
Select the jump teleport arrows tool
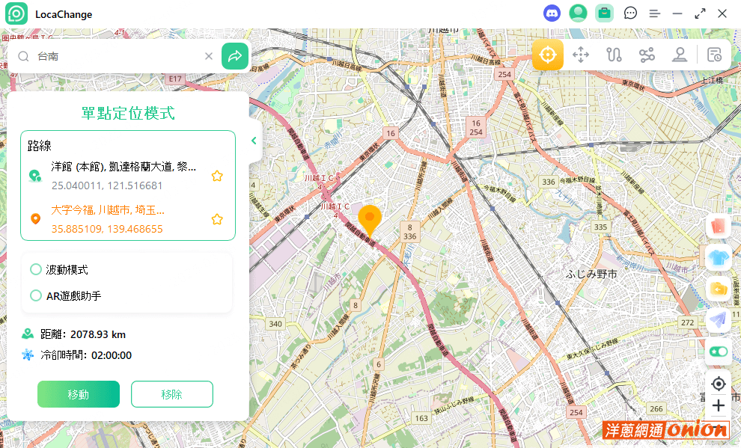tap(580, 55)
